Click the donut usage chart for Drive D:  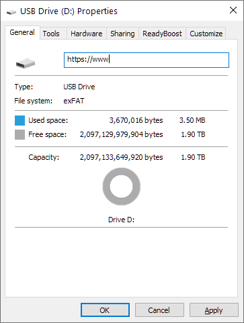[122, 187]
